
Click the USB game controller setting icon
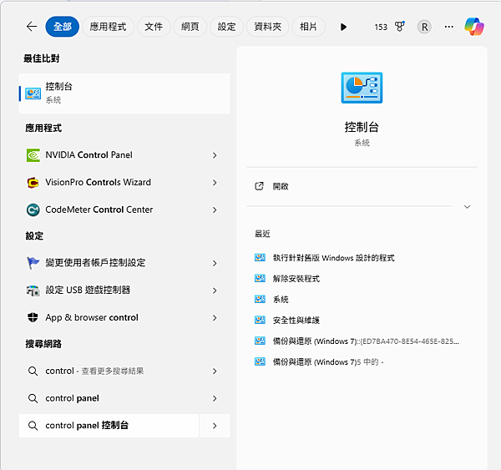tap(33, 291)
